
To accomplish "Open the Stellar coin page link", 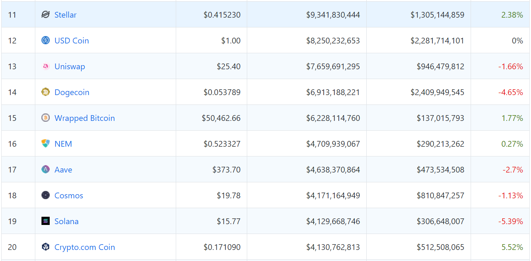I will [66, 15].
